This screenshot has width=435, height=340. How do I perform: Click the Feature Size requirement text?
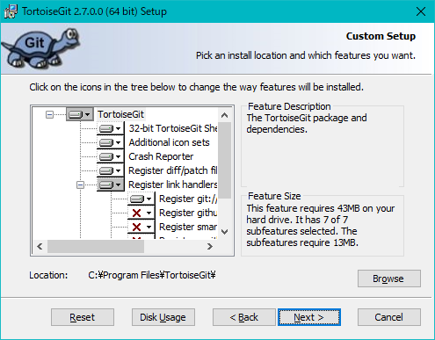(x=321, y=226)
